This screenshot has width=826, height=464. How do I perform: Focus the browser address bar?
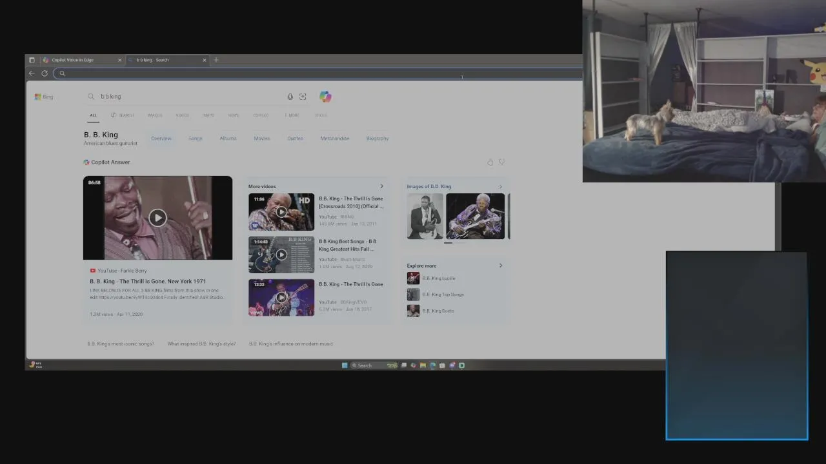pos(317,73)
